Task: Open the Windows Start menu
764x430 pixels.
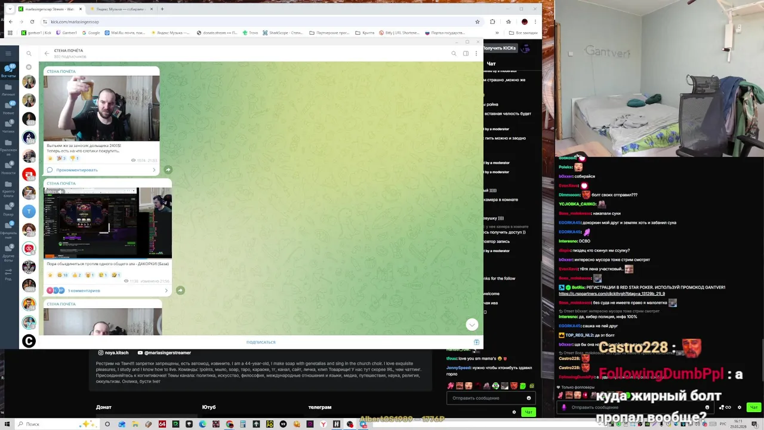Action: point(7,424)
